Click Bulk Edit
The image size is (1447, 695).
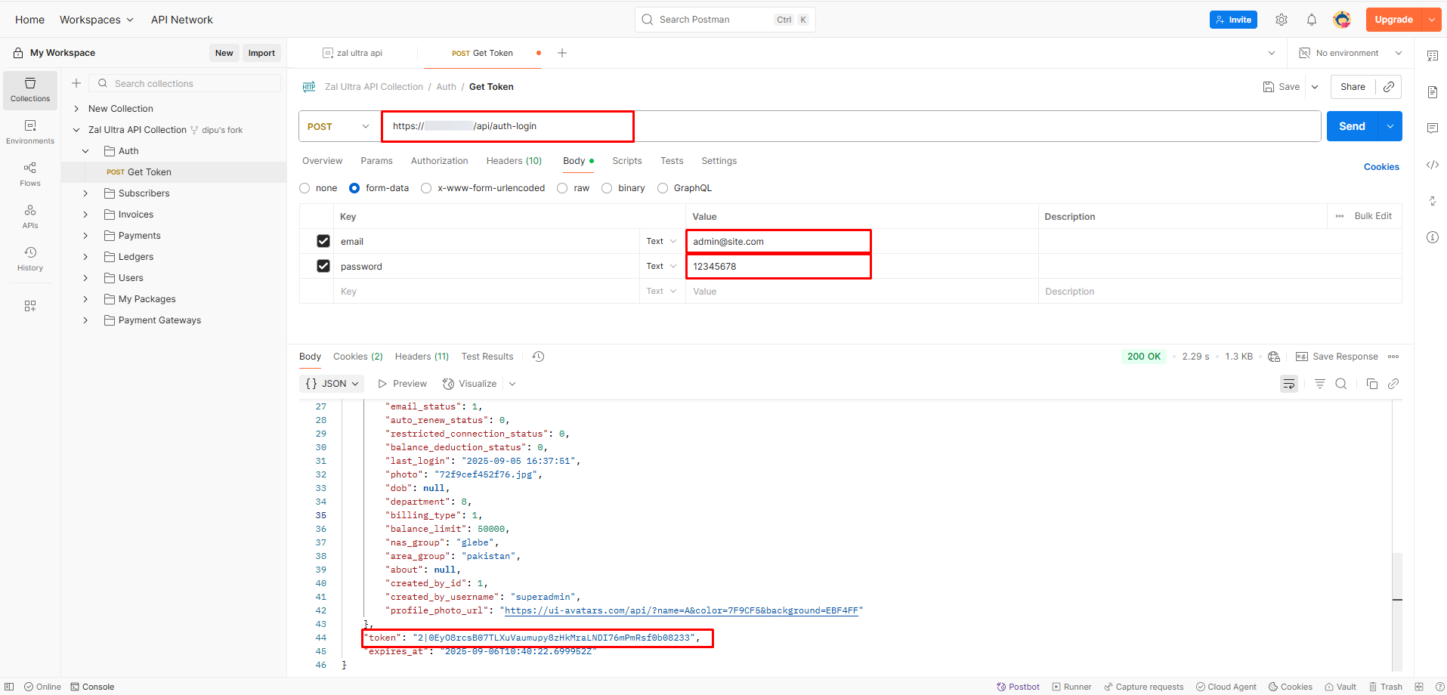click(1373, 216)
